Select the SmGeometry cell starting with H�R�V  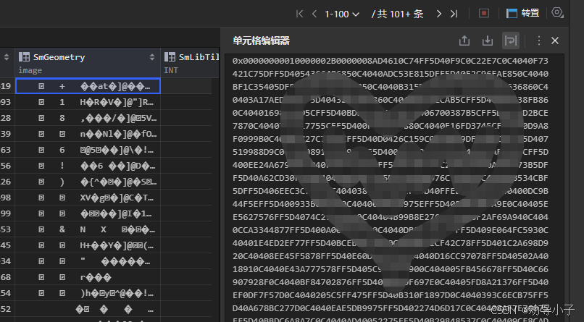(x=88, y=102)
